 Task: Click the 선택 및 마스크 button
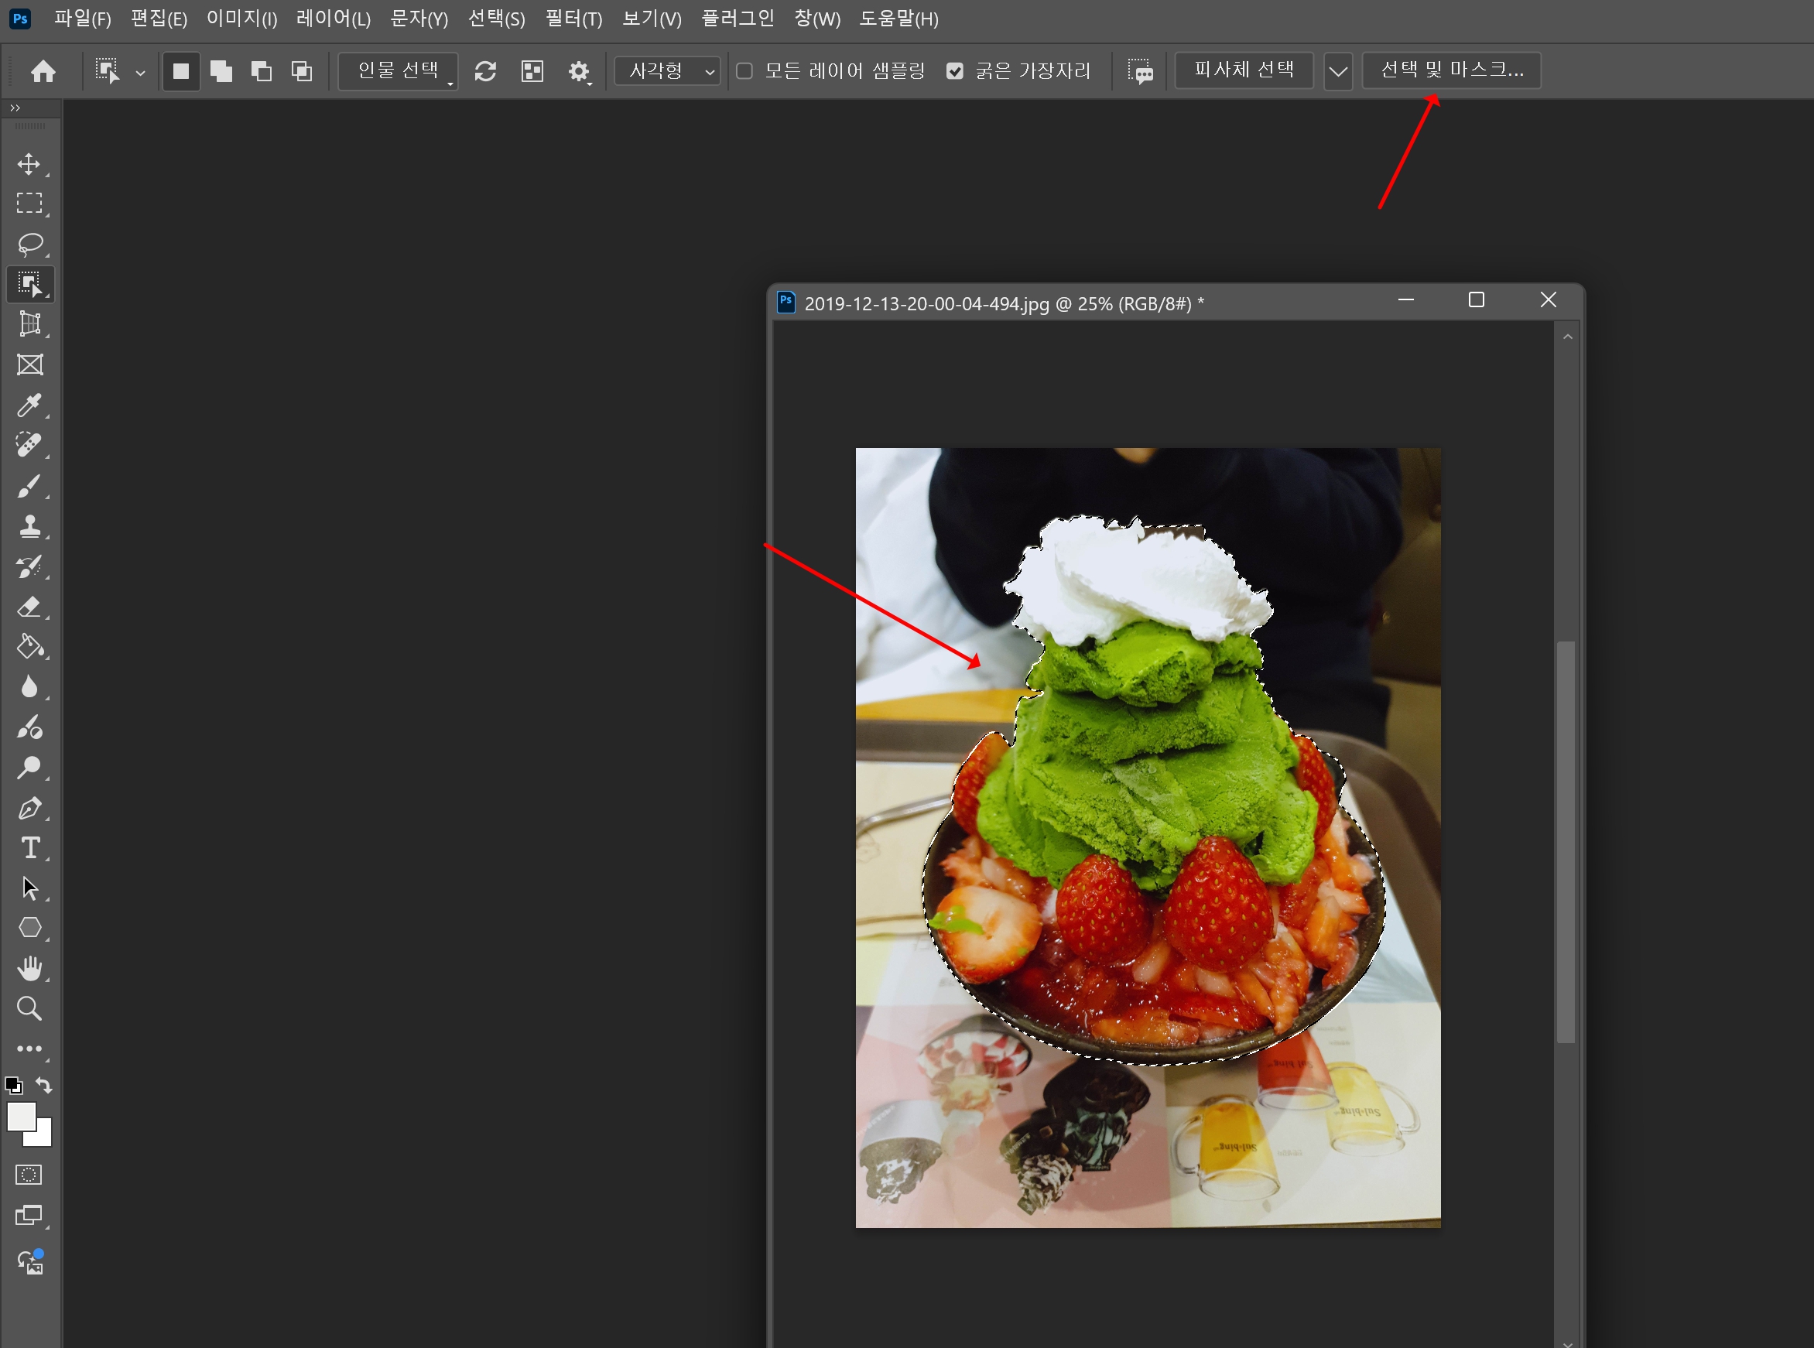point(1452,70)
